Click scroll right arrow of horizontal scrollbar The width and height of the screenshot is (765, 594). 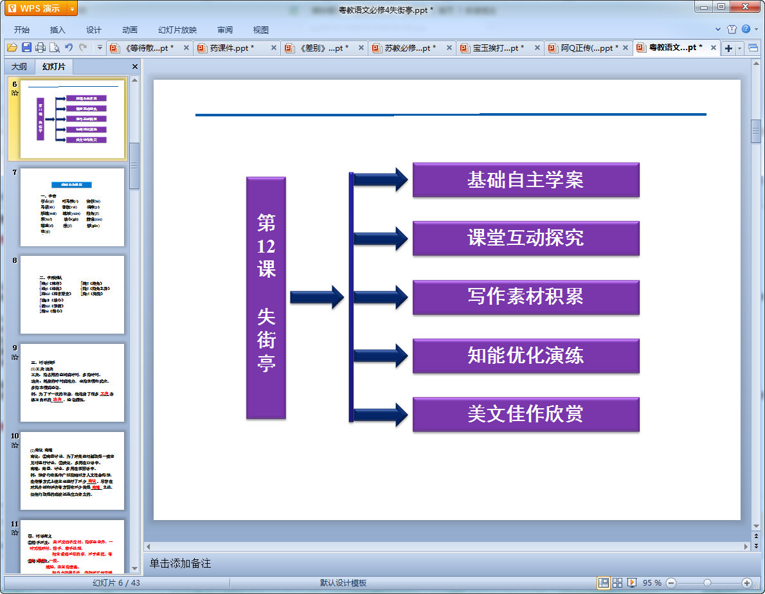click(746, 546)
